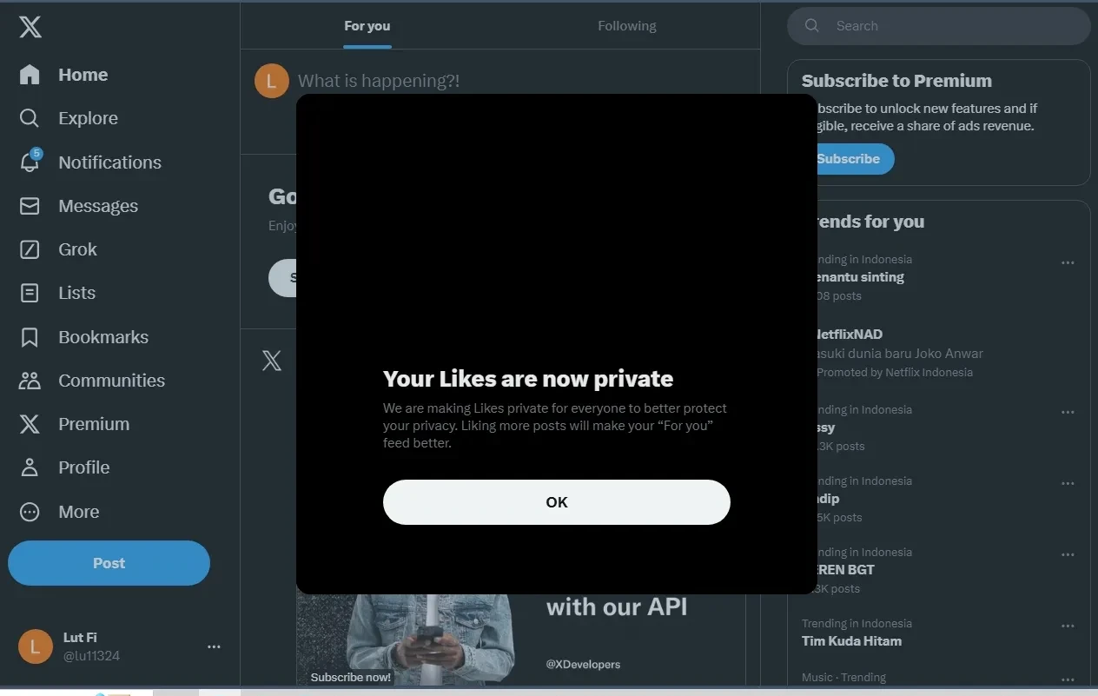The height and width of the screenshot is (696, 1098).
Task: Click the @lu11324 handle text
Action: [91, 656]
